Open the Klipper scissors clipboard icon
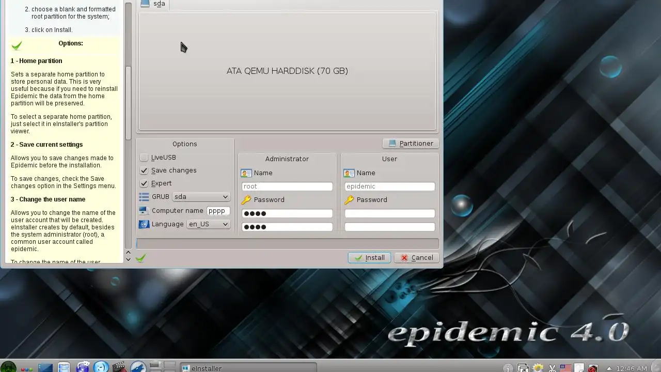 tap(552, 368)
